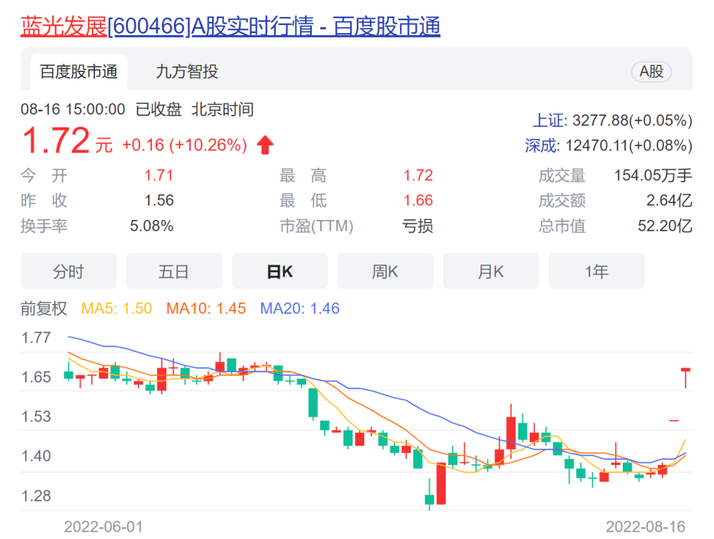Click the large 1.72 current price
This screenshot has width=714, height=539.
tap(56, 141)
